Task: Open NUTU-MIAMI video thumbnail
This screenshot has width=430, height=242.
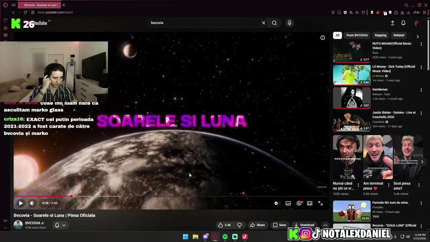Action: 352,52
